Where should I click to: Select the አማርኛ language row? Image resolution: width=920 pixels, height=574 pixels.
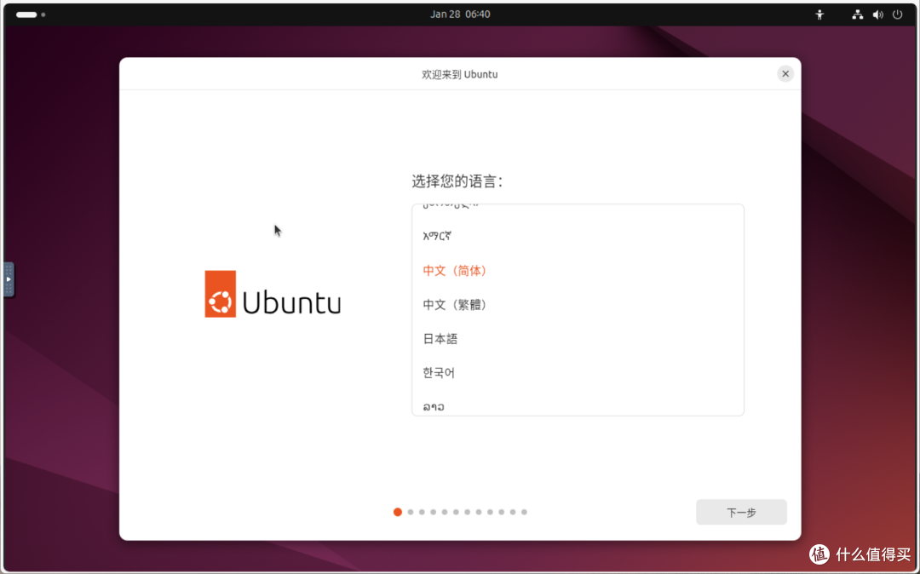tap(578, 236)
